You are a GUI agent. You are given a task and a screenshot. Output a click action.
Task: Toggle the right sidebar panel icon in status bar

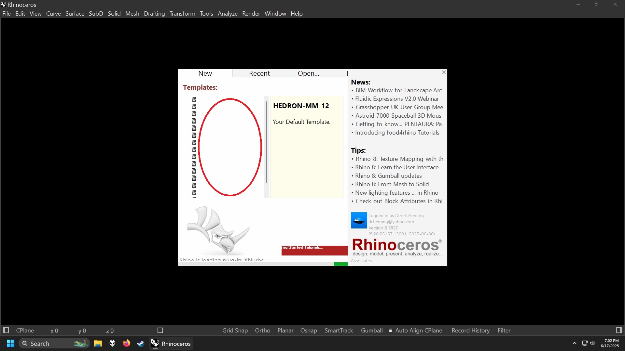[619, 330]
